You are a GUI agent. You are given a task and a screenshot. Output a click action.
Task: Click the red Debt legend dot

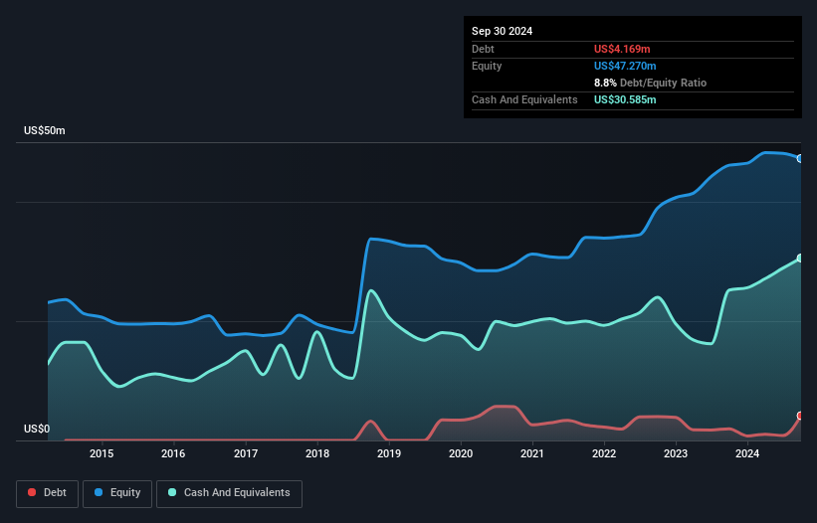(32, 492)
